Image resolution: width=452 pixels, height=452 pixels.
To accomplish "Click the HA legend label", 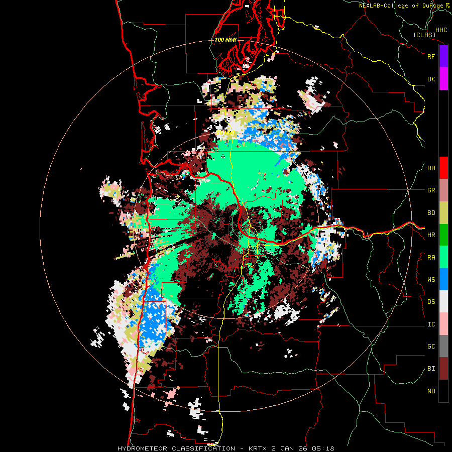I will 431,168.
